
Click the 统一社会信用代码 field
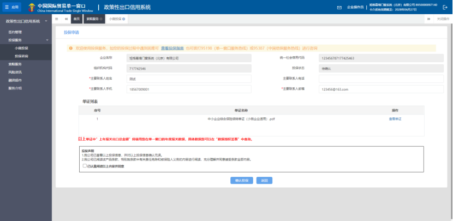pos(381,58)
